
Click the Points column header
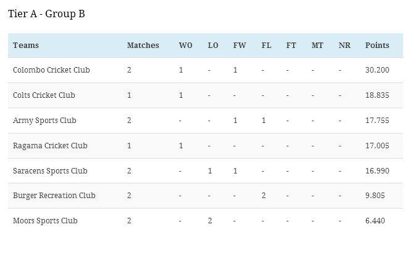point(377,46)
